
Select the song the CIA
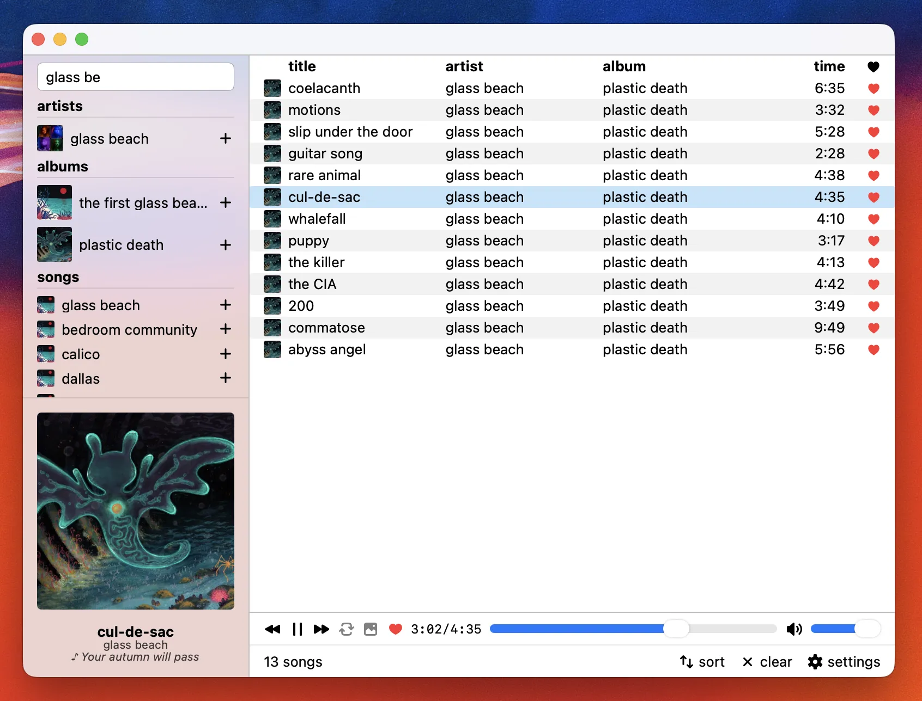[572, 284]
